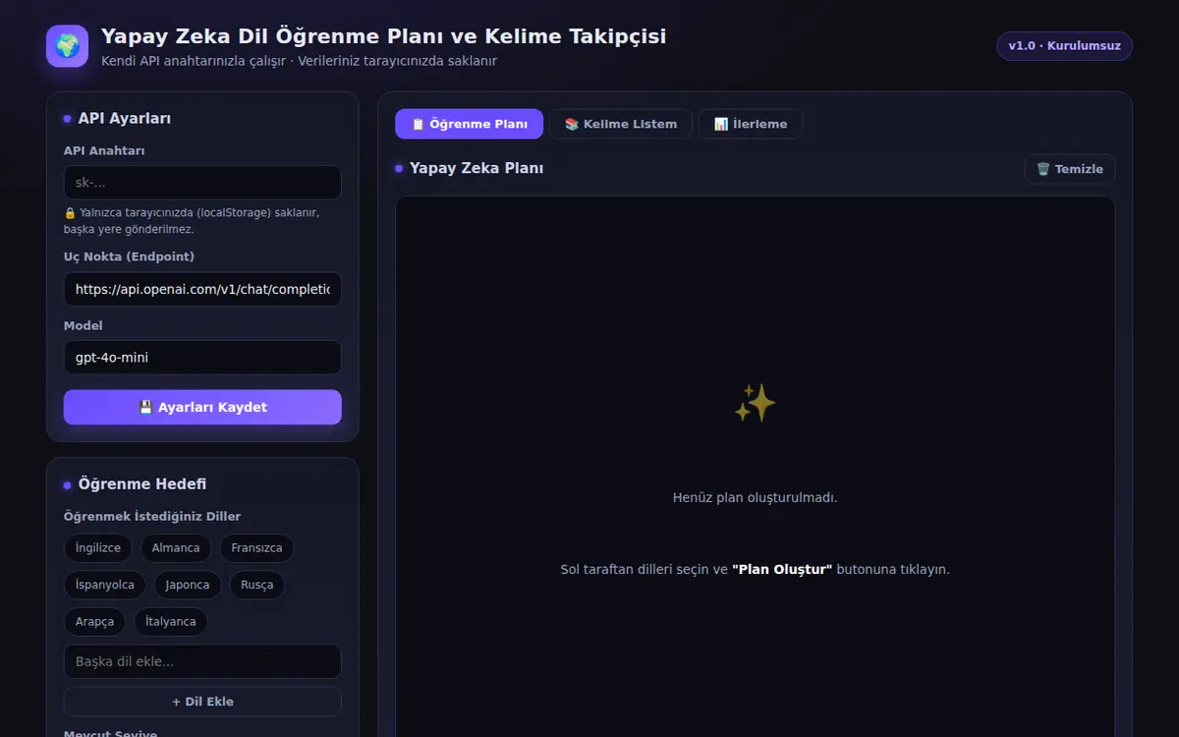Click the Model input field
Image resolution: width=1179 pixels, height=737 pixels.
(202, 358)
